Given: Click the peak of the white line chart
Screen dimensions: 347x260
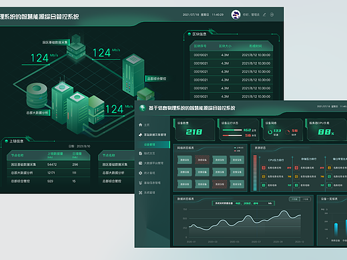Looking at the screenshot, I should click(x=284, y=211).
